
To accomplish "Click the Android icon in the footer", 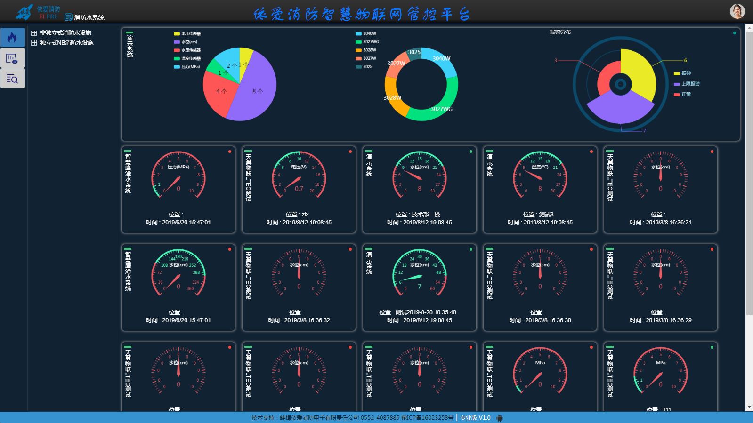I will click(x=500, y=418).
